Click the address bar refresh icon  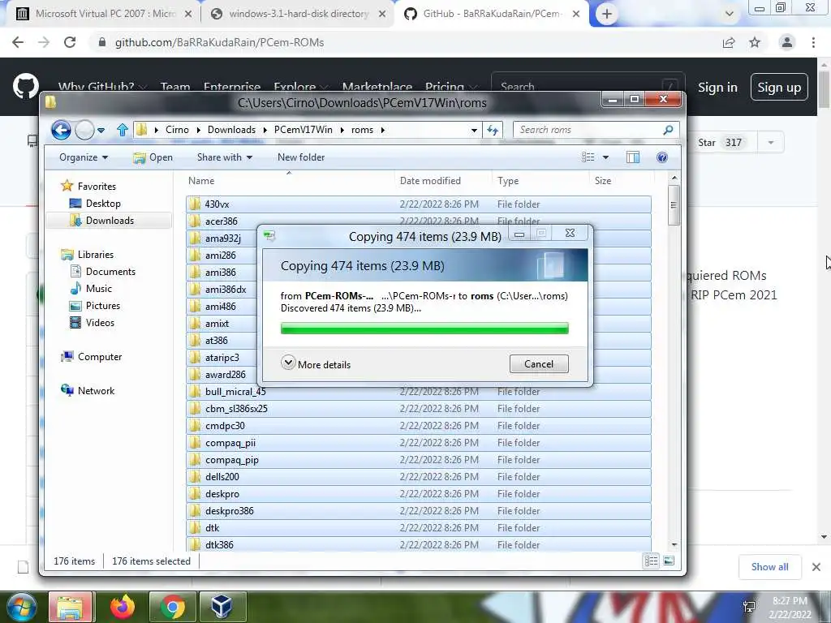[x=493, y=130]
